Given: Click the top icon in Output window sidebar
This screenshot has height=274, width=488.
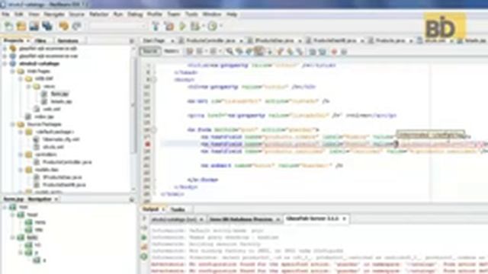Looking at the screenshot, I should (x=144, y=219).
